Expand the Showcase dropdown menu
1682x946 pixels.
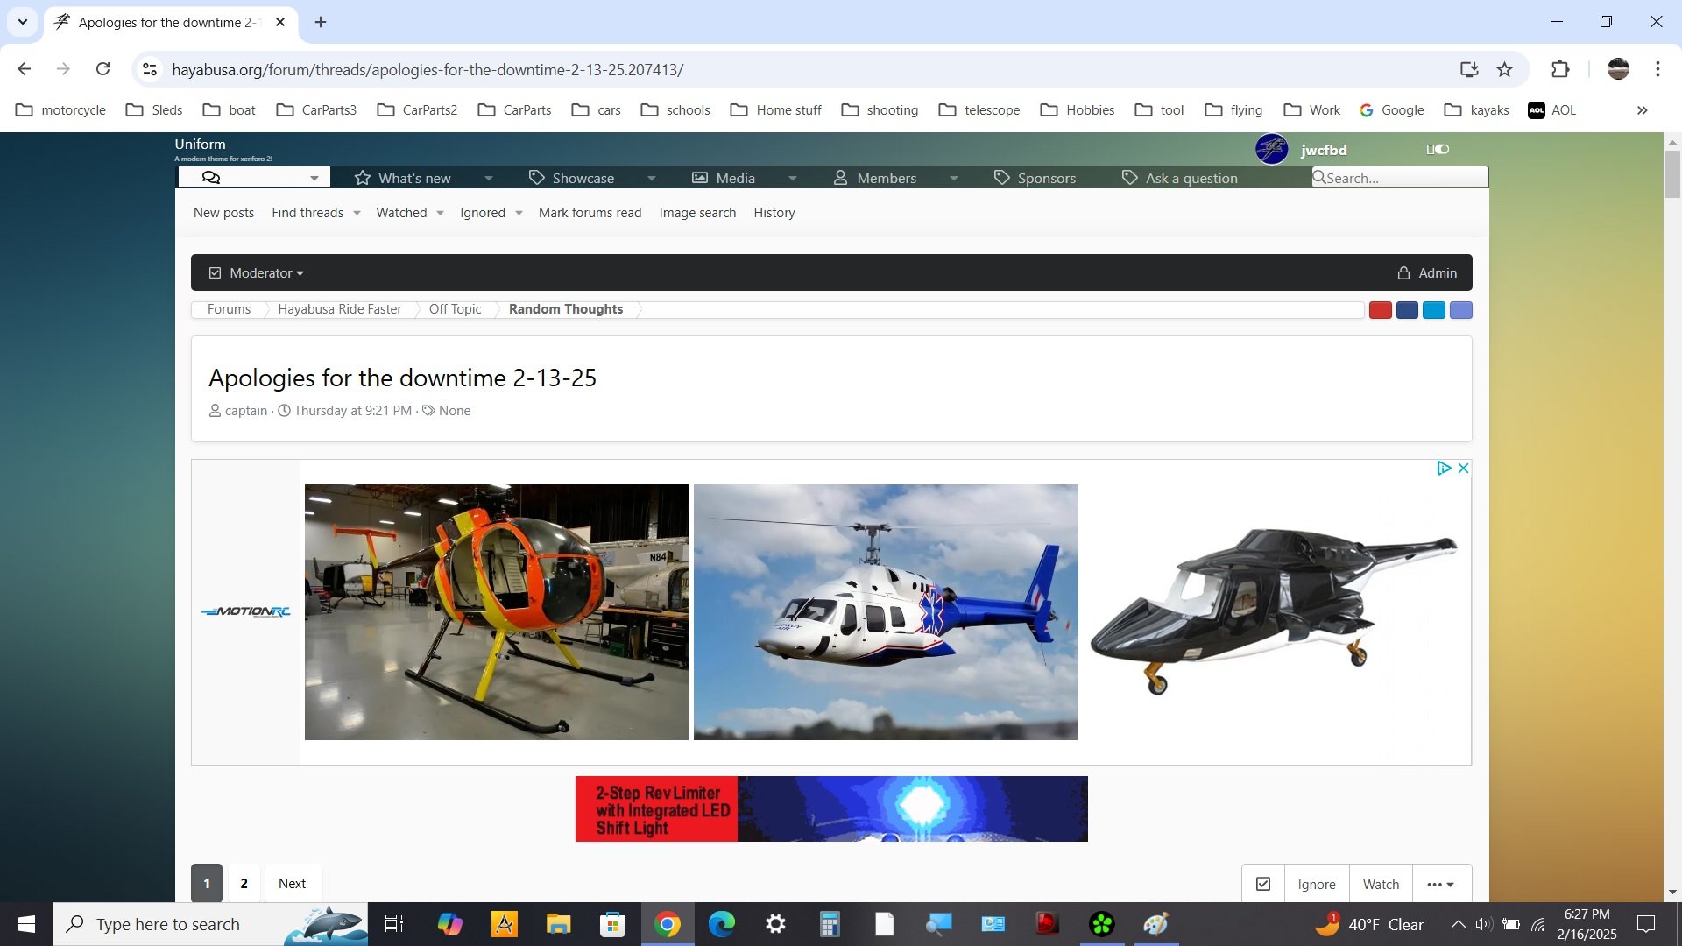(x=652, y=178)
